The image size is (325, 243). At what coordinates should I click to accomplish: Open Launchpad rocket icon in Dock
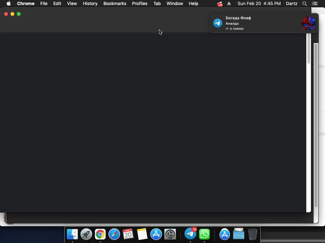(86, 234)
